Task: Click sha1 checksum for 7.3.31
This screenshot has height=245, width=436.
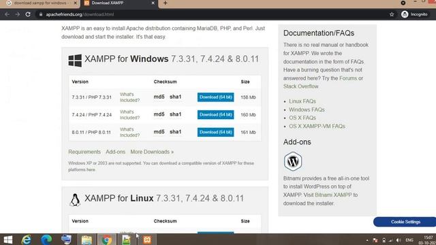Action: (176, 97)
